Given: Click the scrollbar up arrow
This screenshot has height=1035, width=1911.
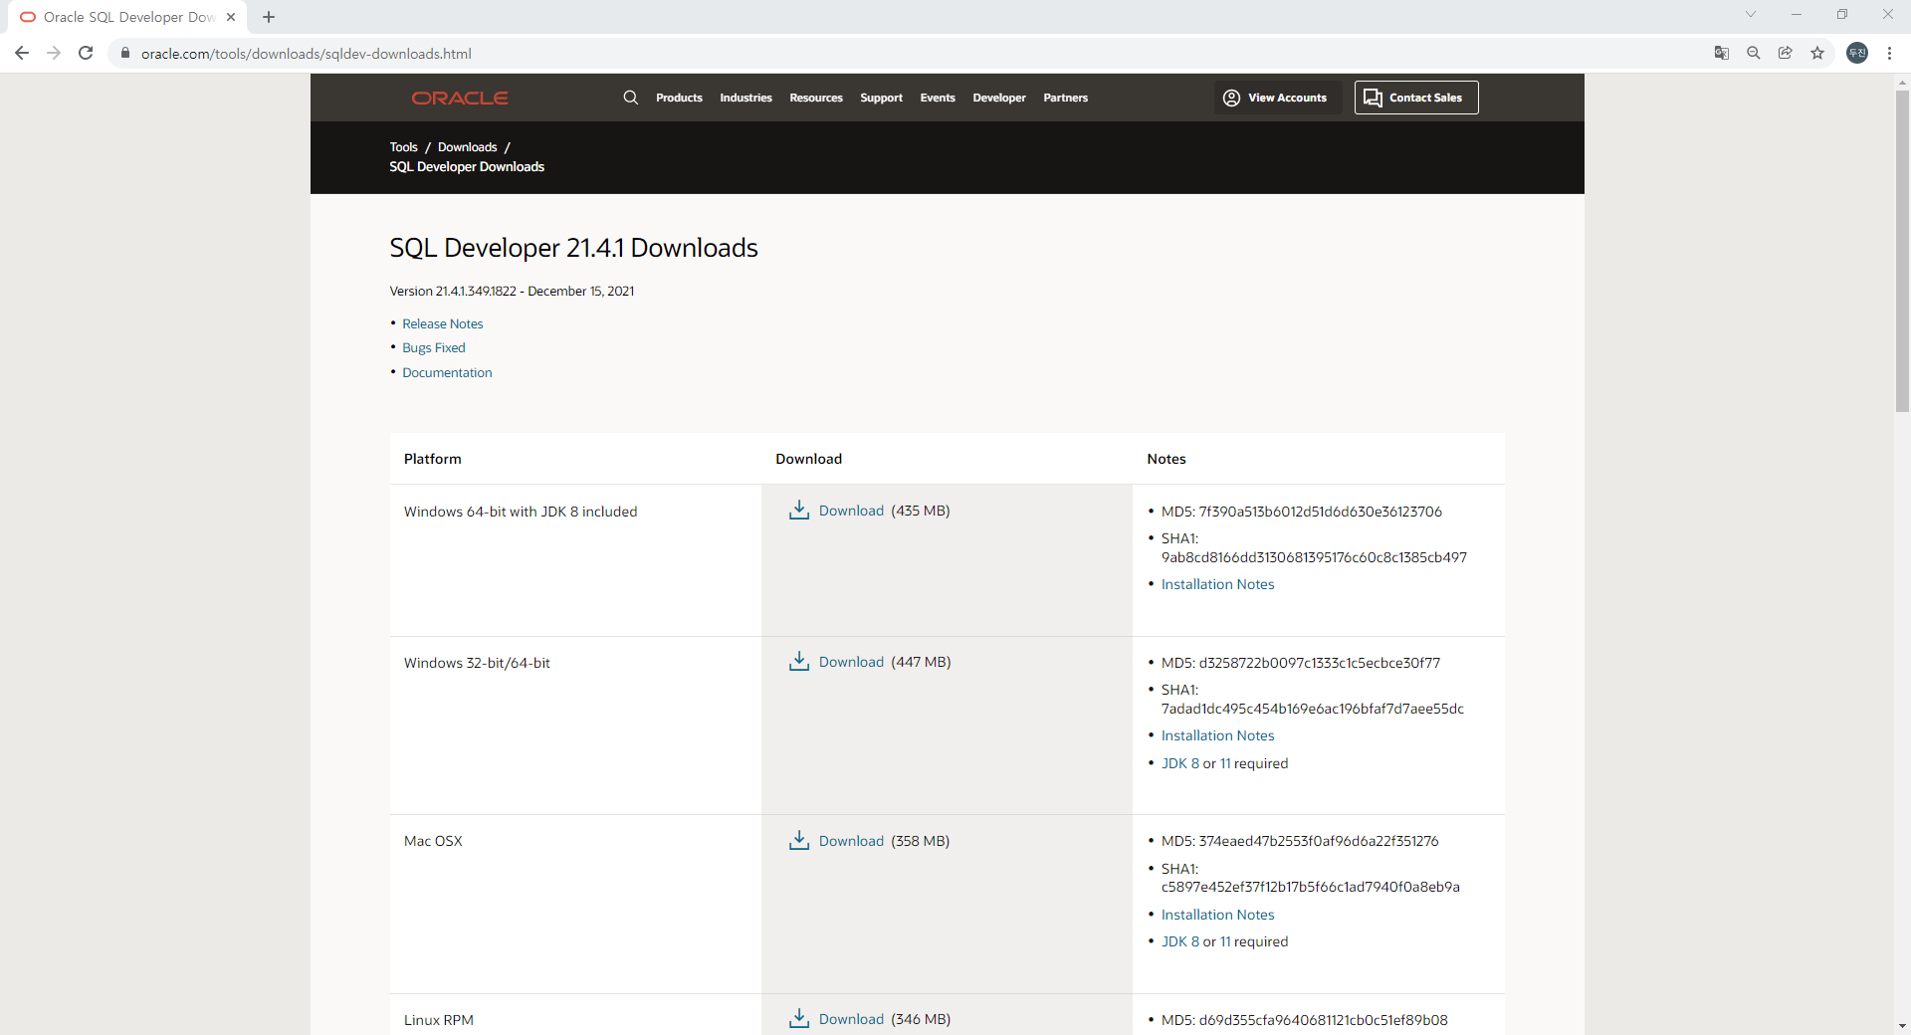Looking at the screenshot, I should point(1902,83).
